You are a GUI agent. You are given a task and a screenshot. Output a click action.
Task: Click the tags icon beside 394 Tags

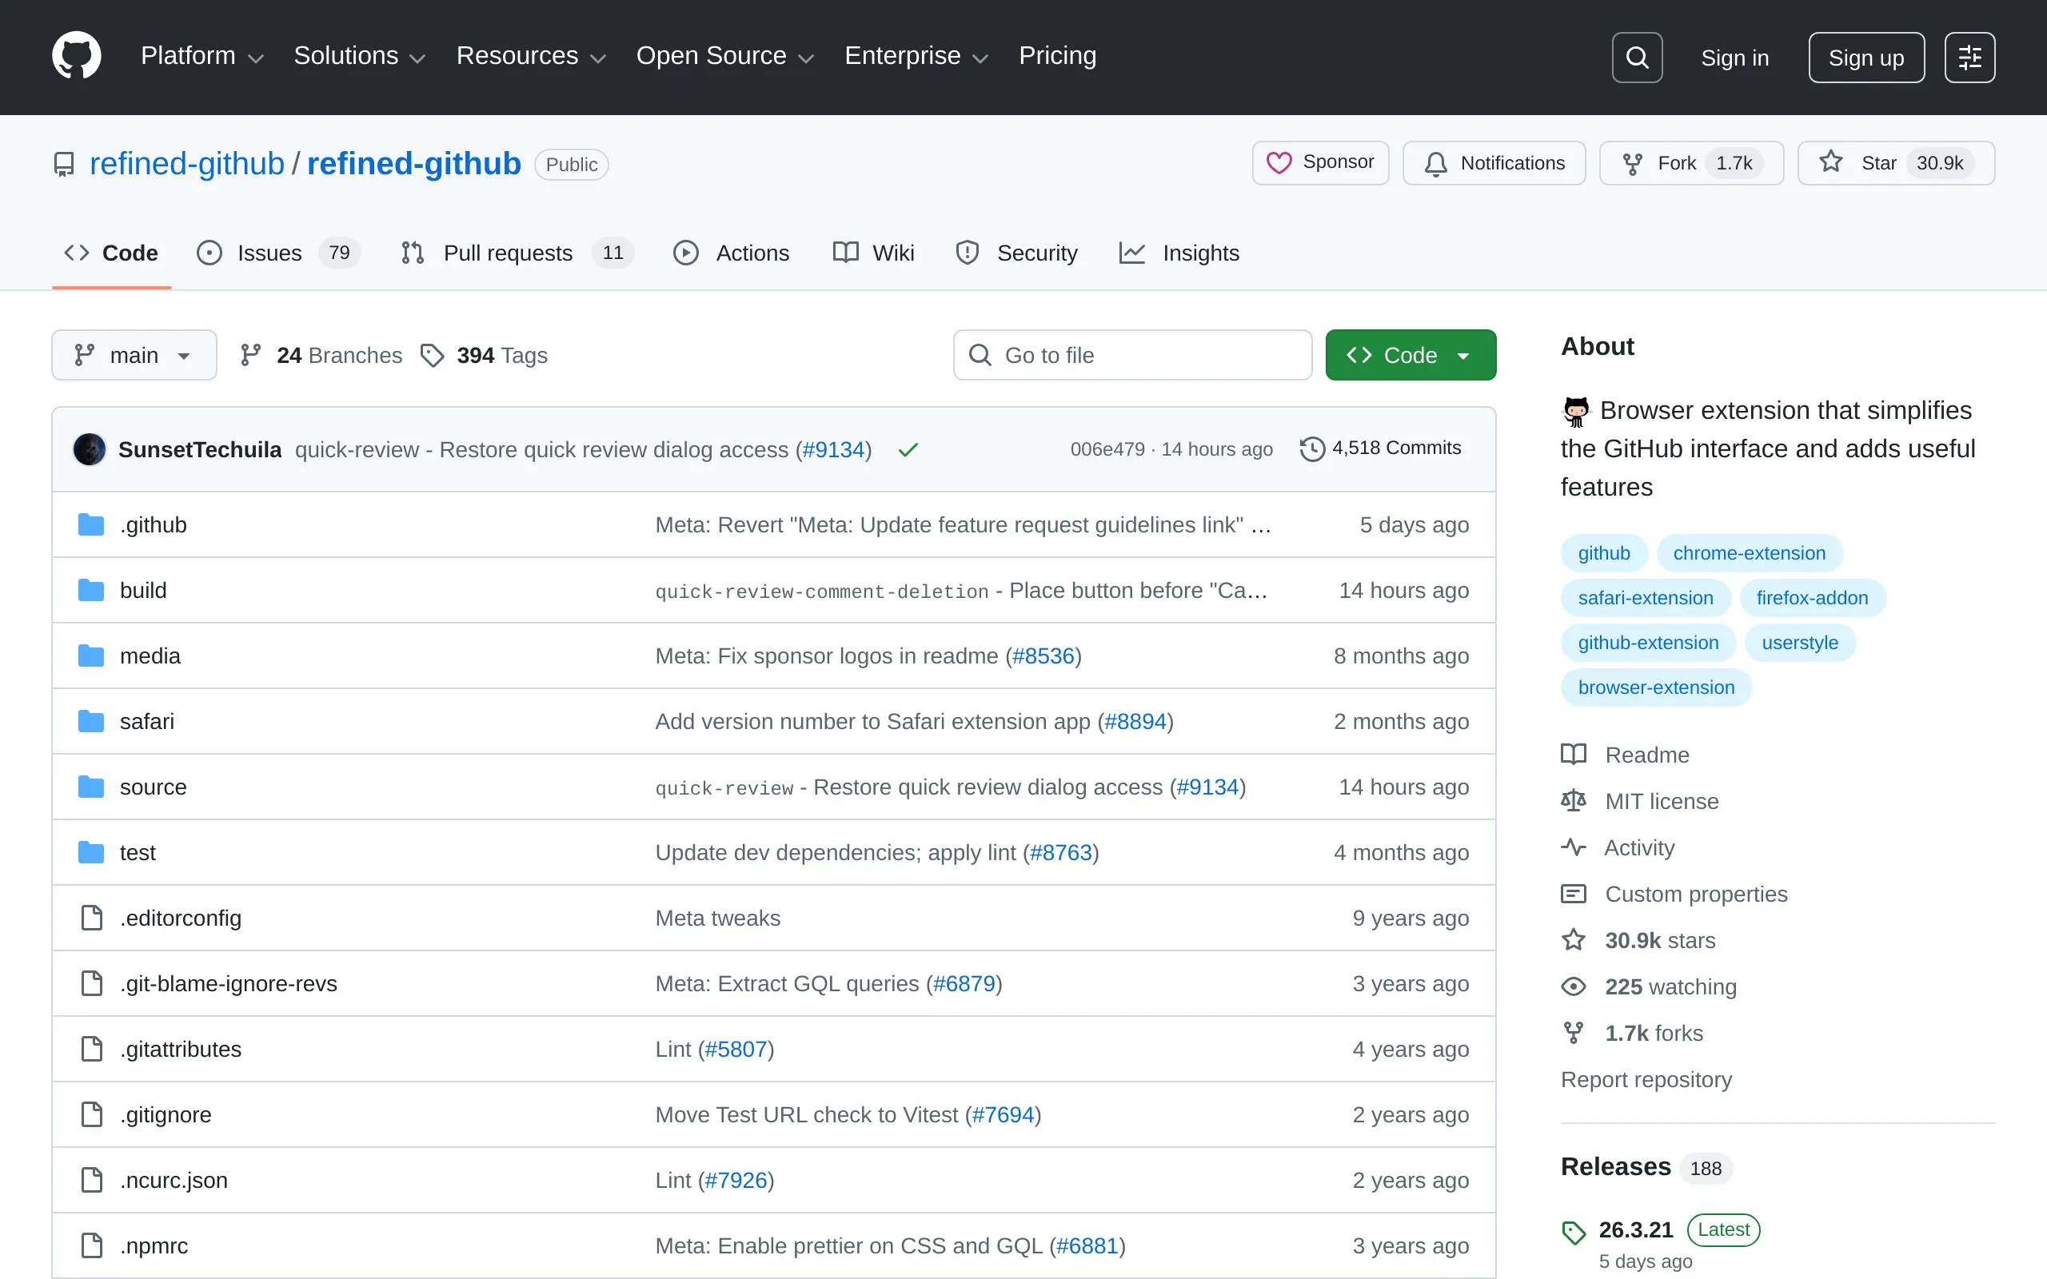(x=433, y=355)
